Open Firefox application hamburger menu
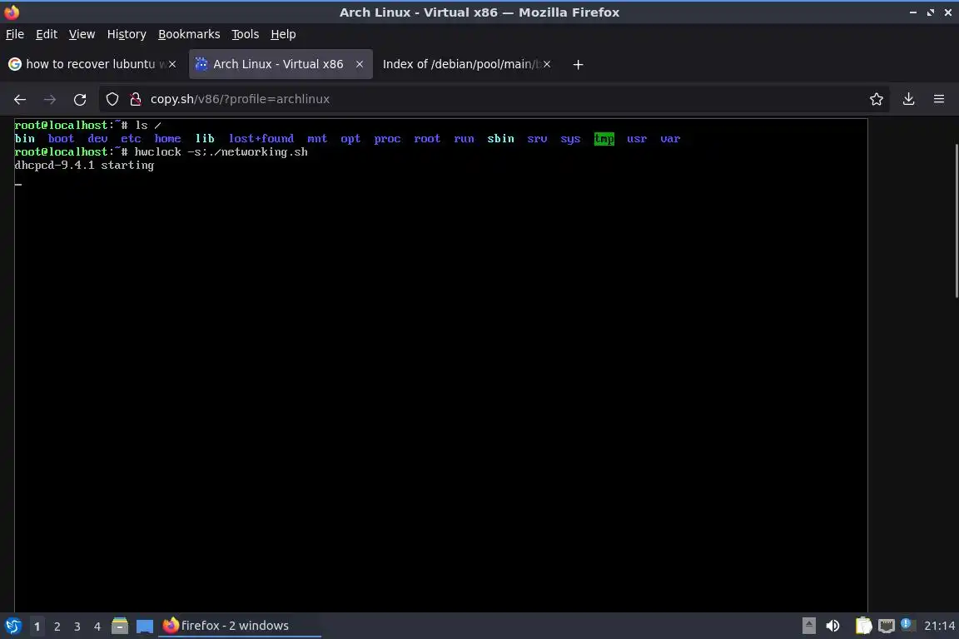Image resolution: width=959 pixels, height=639 pixels. (x=939, y=99)
